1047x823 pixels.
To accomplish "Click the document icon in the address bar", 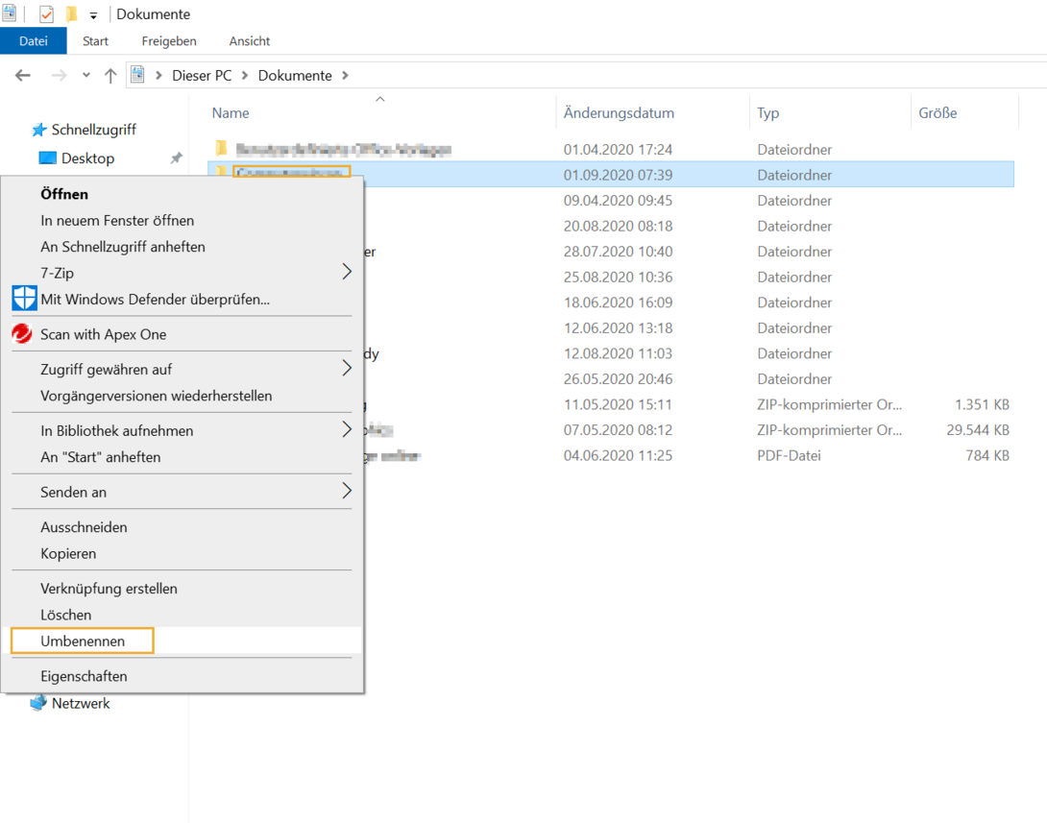I will click(x=136, y=75).
